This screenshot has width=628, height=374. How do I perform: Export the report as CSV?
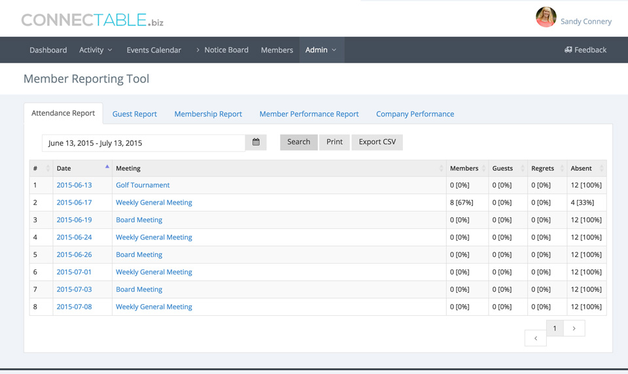coord(377,142)
